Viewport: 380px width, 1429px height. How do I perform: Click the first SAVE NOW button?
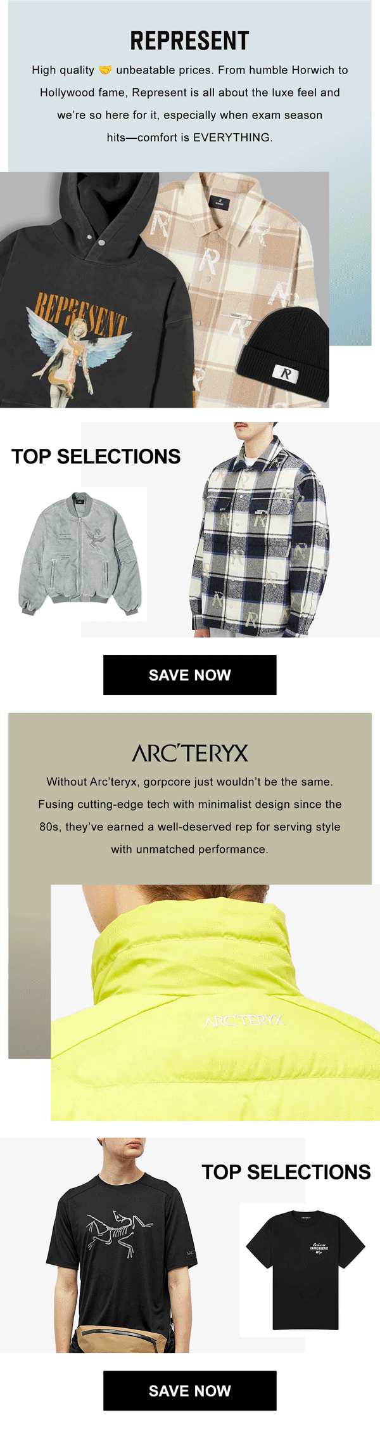click(x=190, y=675)
